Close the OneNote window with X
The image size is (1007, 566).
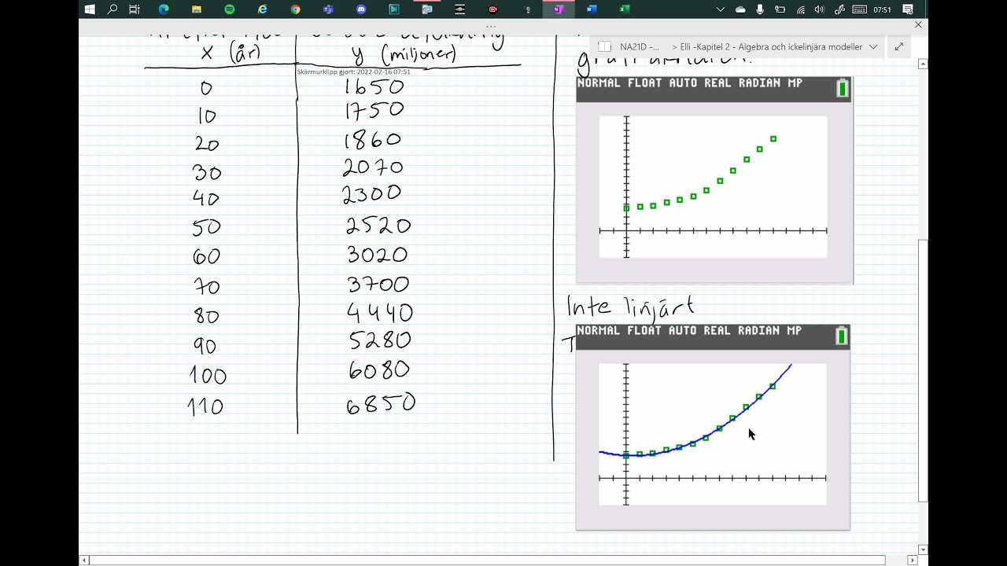918,24
